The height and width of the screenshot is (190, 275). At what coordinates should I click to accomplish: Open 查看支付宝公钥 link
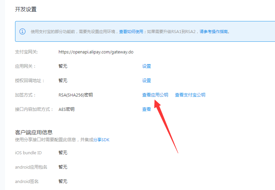click(x=190, y=95)
